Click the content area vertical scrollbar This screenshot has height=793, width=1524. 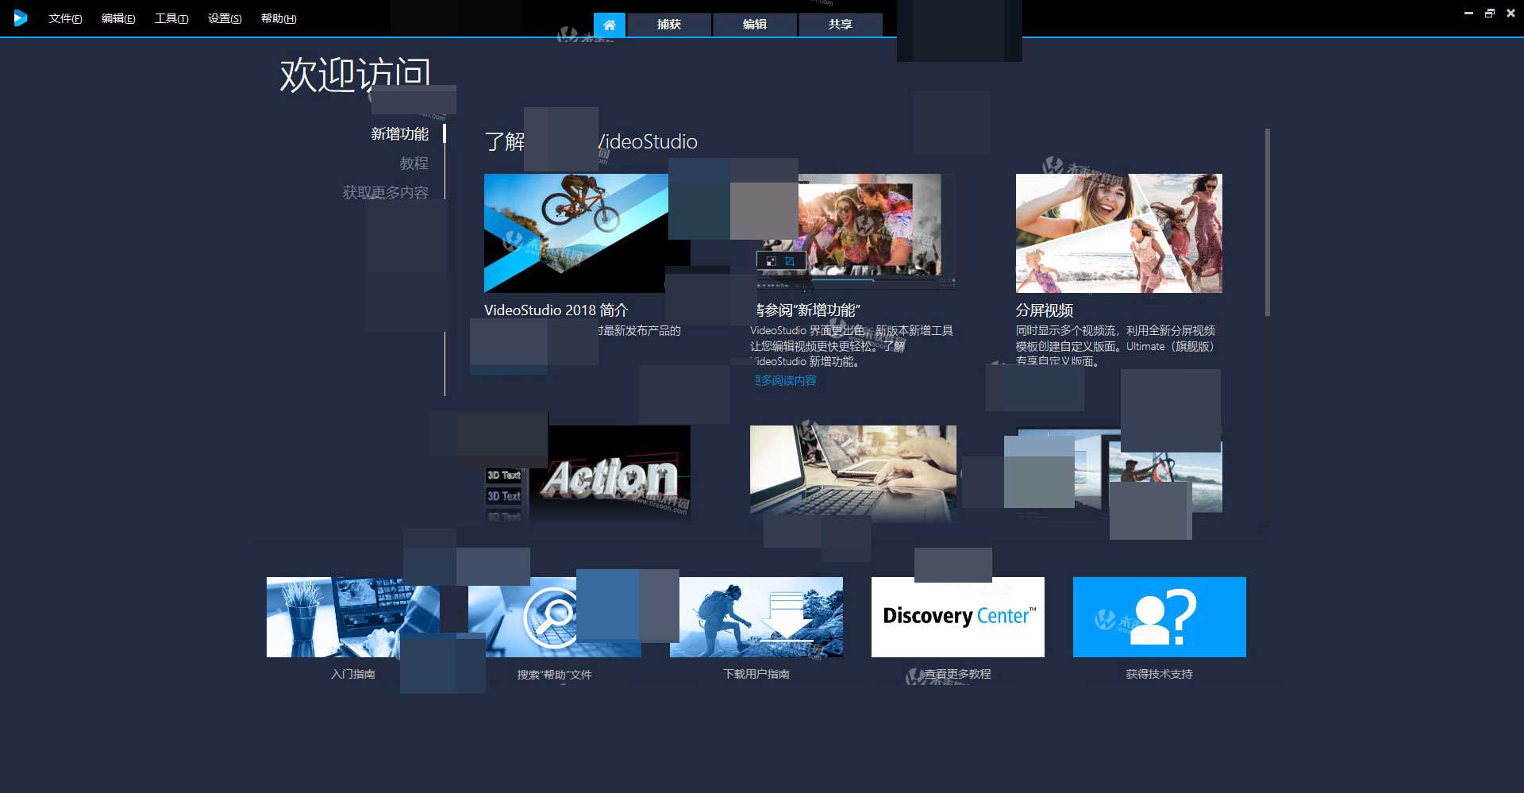1268,222
